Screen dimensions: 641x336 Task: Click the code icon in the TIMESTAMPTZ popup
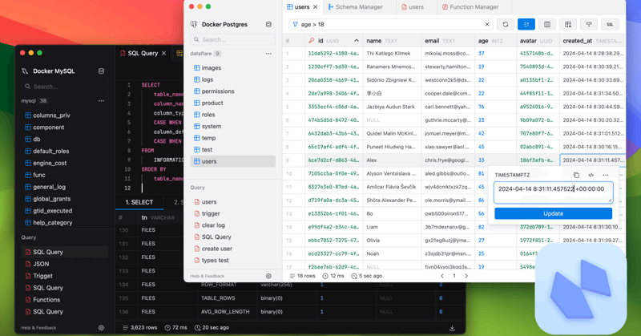(x=591, y=175)
